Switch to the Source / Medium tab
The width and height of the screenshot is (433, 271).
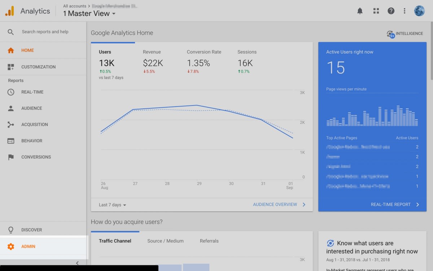(165, 241)
